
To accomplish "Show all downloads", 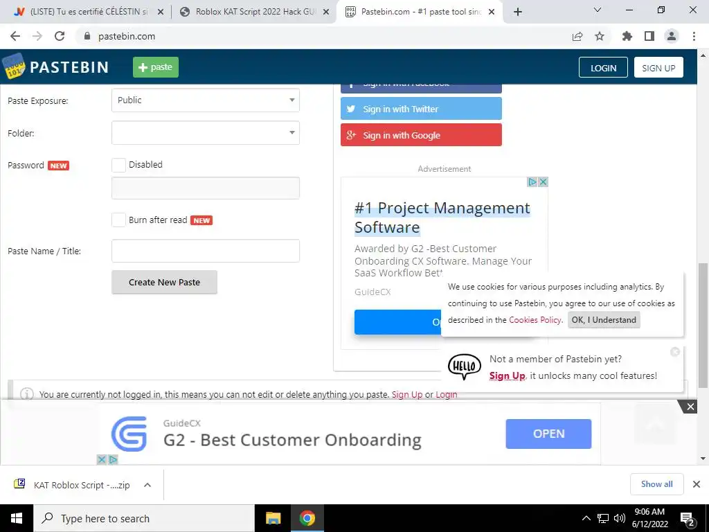I will [656, 484].
